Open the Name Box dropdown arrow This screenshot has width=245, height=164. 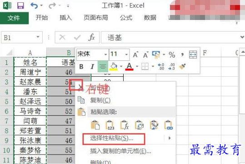pos(38,37)
